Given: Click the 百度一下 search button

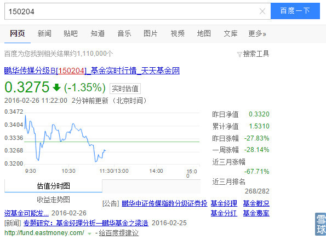Looking at the screenshot, I should point(295,11).
